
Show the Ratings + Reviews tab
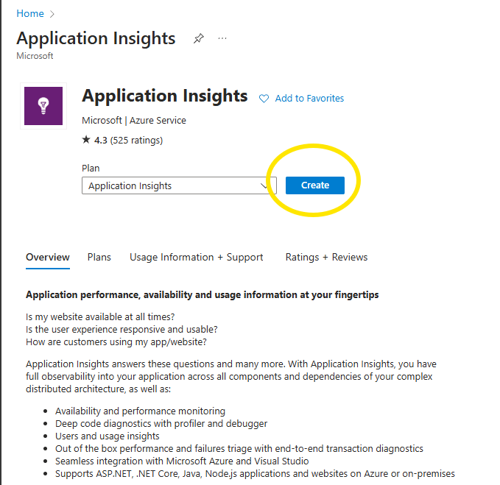[x=326, y=258]
